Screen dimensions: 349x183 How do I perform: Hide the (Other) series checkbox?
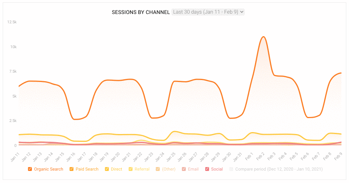[x=158, y=169]
